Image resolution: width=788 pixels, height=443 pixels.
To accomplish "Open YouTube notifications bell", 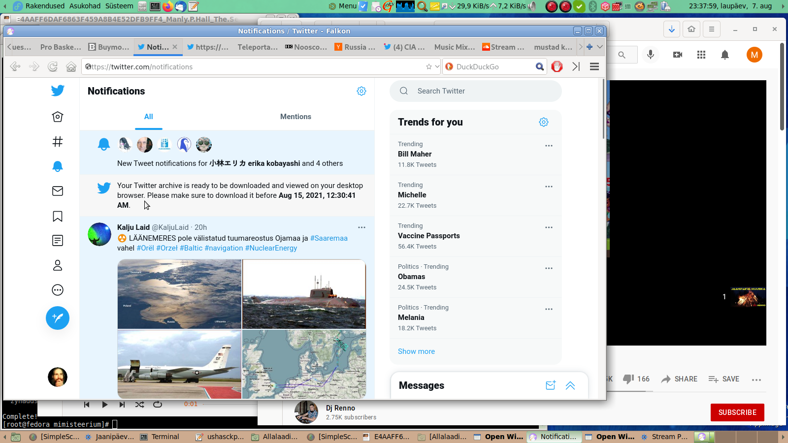I will (x=725, y=55).
